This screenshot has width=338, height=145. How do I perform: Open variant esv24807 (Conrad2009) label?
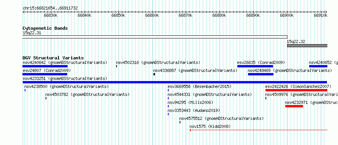click(47, 71)
